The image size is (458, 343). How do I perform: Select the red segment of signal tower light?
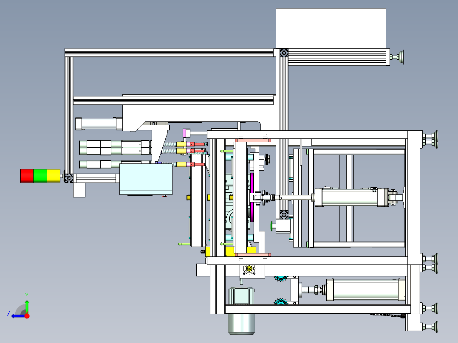27,176
